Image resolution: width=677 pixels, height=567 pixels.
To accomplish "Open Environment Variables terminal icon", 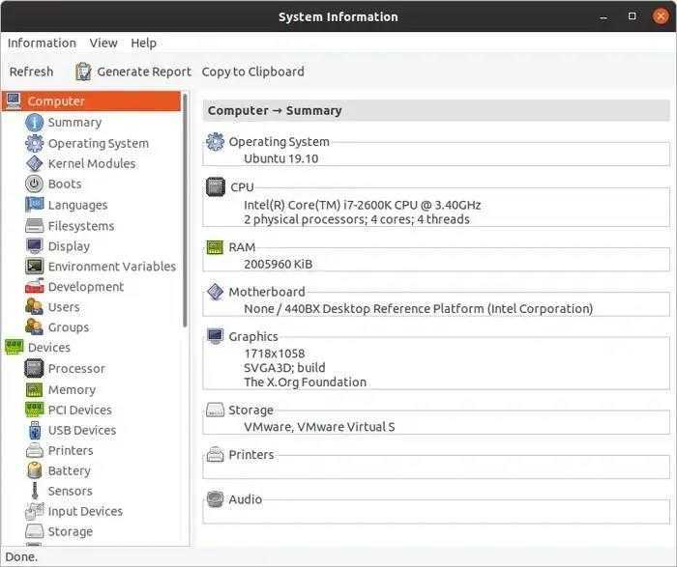I will [x=34, y=266].
